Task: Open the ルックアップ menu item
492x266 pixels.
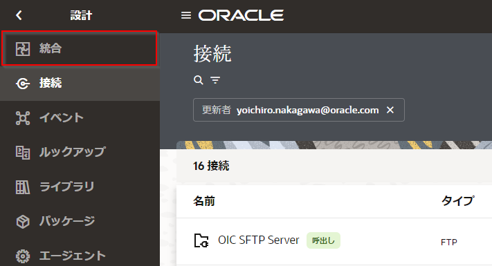Action: coord(80,152)
